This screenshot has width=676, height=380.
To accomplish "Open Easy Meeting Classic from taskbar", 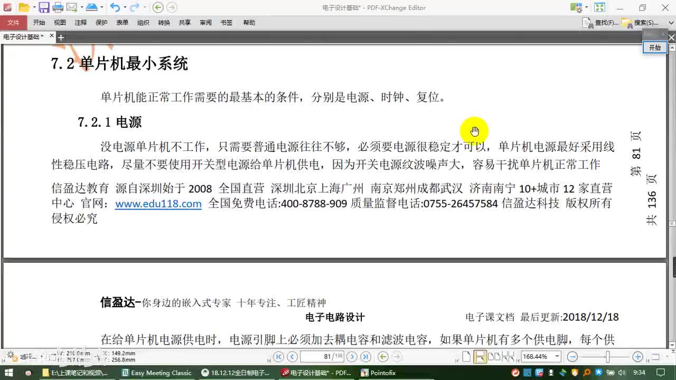I will coord(156,373).
